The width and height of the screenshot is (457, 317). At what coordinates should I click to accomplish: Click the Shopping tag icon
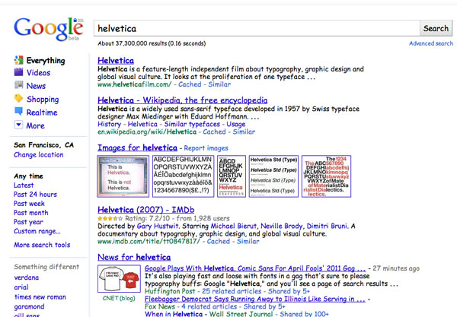pyautogui.click(x=19, y=100)
